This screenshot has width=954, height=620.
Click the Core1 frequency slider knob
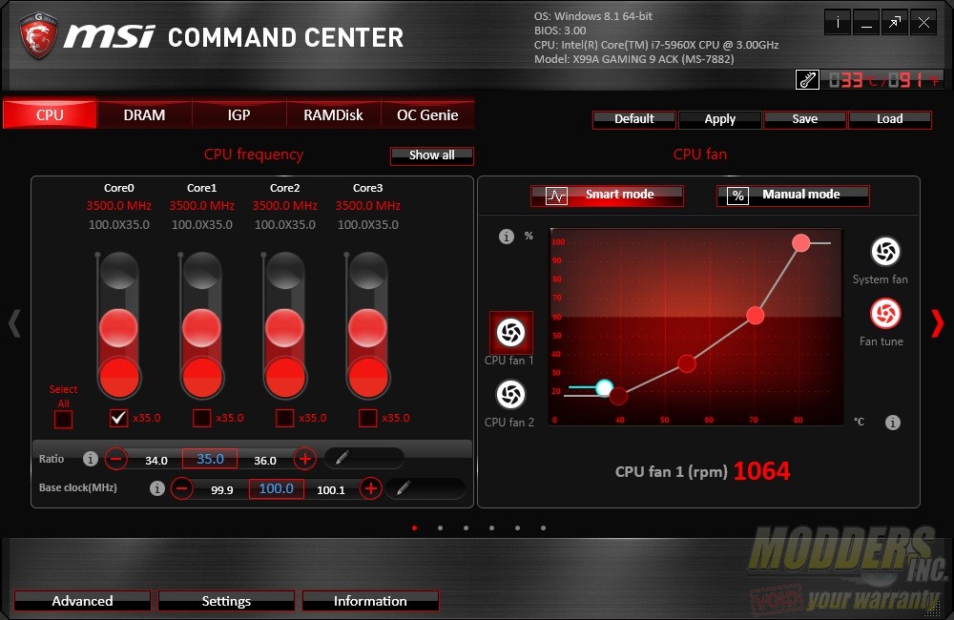pyautogui.click(x=201, y=328)
